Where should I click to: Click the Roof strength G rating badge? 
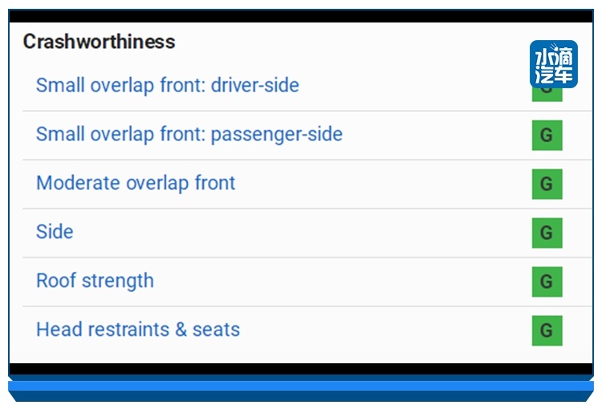pos(547,281)
